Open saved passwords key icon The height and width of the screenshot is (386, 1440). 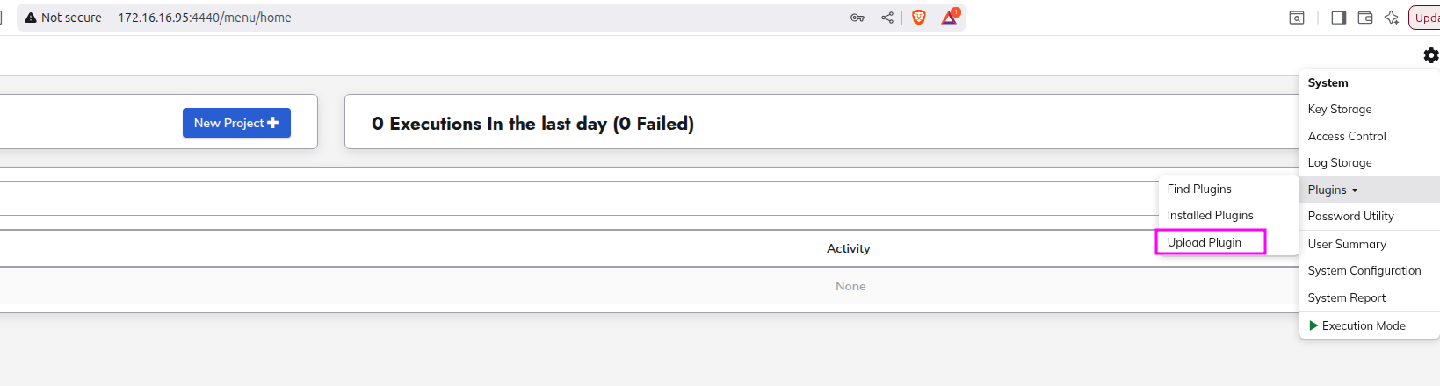[857, 18]
